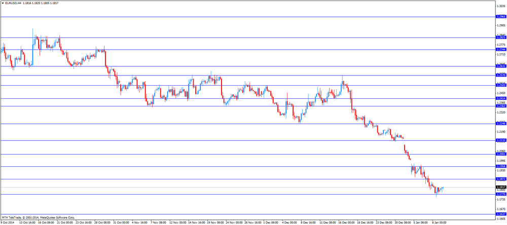Select the horizontal line price tag 1.2965
Viewport: 507px width, 225px height.
[x=501, y=17]
